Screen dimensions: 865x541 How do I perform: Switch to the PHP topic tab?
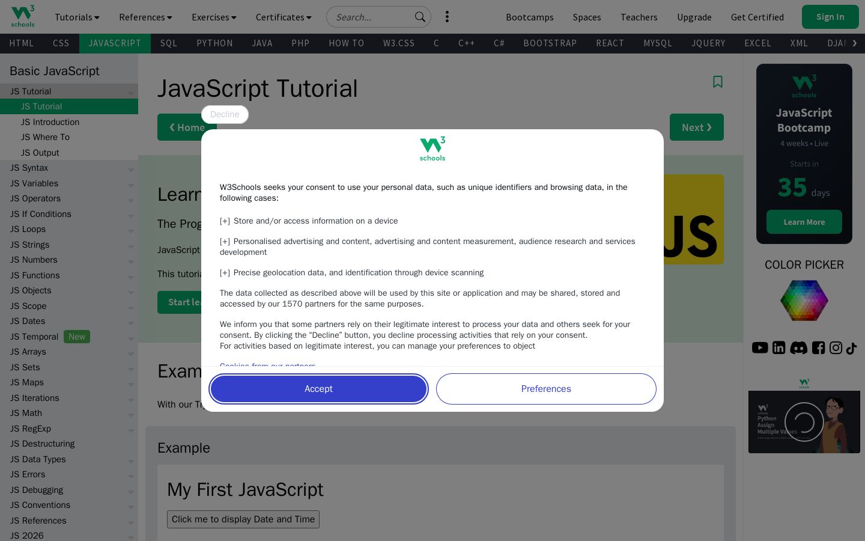coord(300,43)
